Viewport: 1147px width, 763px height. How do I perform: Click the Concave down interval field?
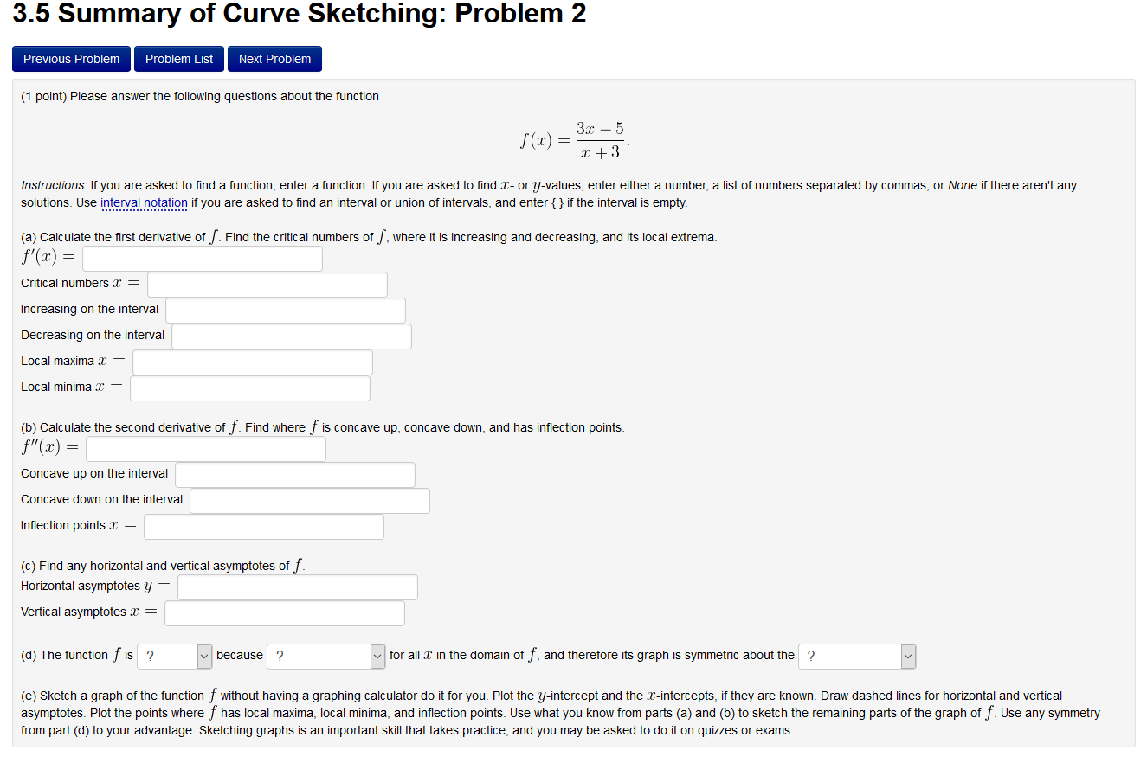309,500
